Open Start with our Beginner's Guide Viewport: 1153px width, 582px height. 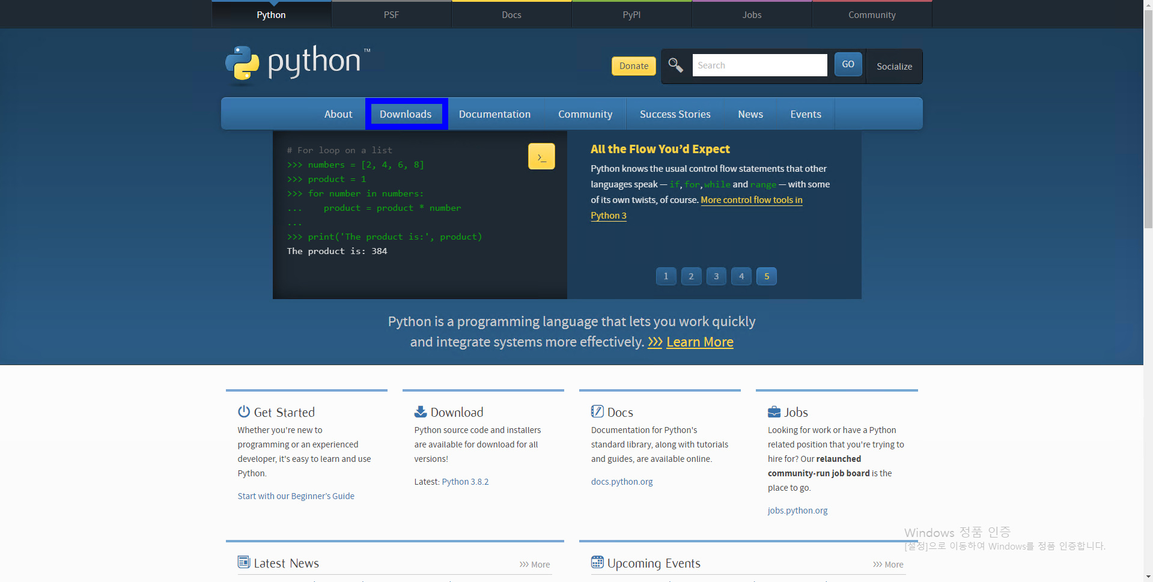(296, 496)
